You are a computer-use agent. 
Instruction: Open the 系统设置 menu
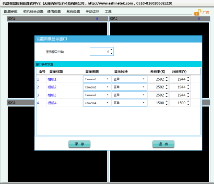[73, 12]
